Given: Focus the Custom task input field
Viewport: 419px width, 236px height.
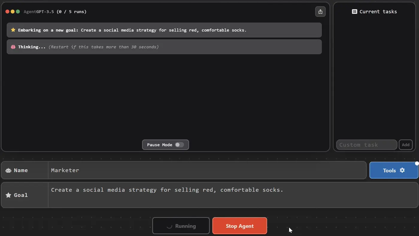Looking at the screenshot, I should tap(366, 145).
